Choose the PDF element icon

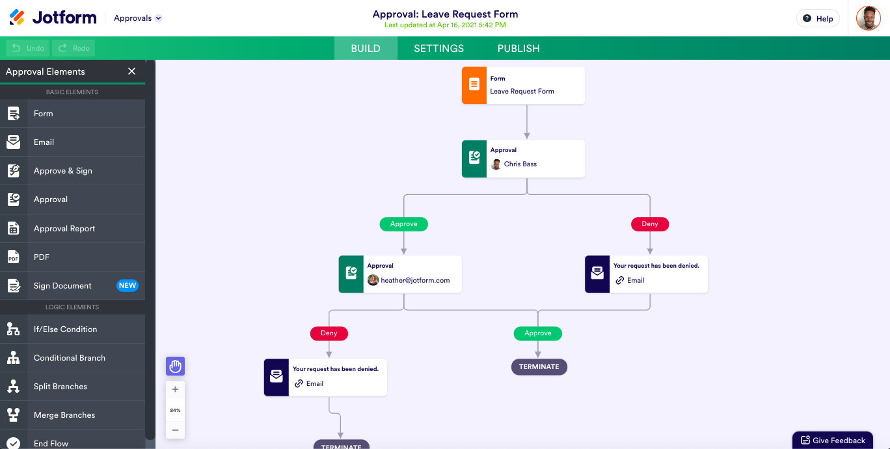(x=13, y=257)
